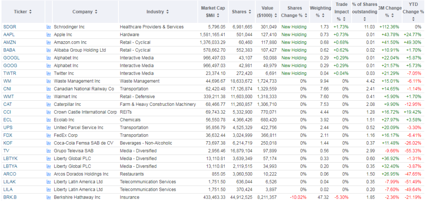Open chart icon for Crown Castle International Corp
This screenshot has width=425, height=201.
point(49,112)
